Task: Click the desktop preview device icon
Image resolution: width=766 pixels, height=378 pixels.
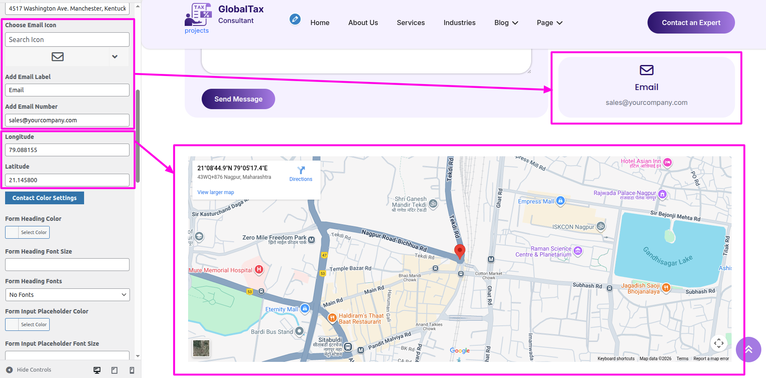Action: pyautogui.click(x=97, y=370)
